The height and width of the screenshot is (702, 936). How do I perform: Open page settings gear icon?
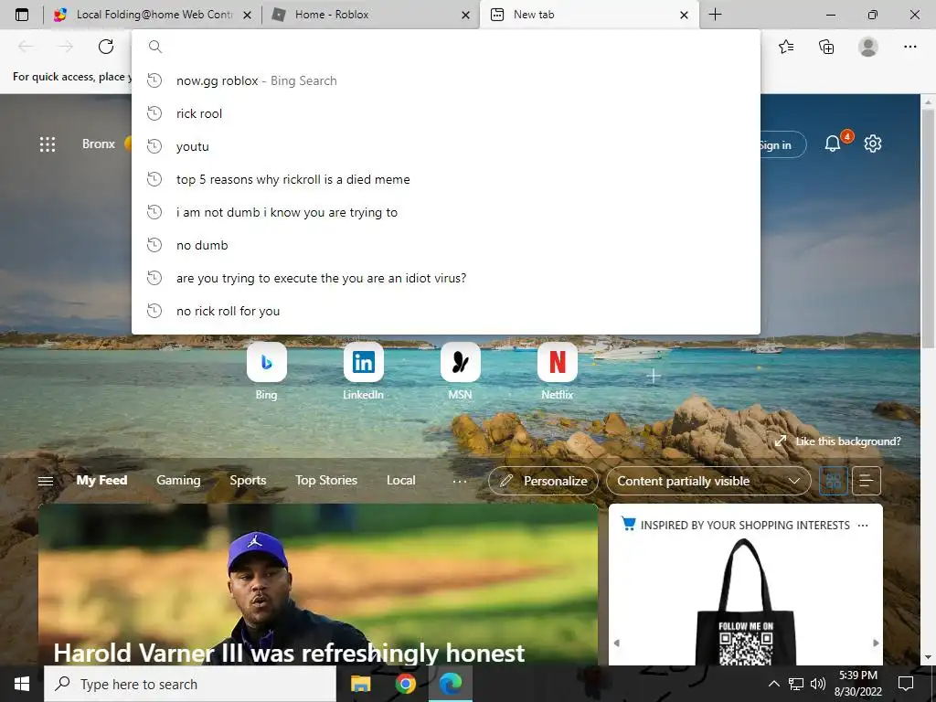pyautogui.click(x=873, y=144)
